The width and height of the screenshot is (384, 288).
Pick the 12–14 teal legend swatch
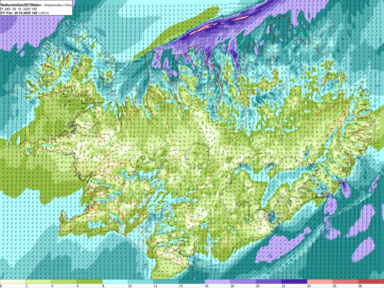[x=166, y=282]
